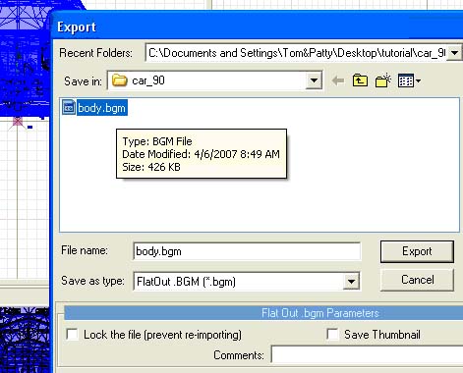Toggle the Save Thumbnail checkbox
Image resolution: width=463 pixels, height=373 pixels.
[x=332, y=335]
